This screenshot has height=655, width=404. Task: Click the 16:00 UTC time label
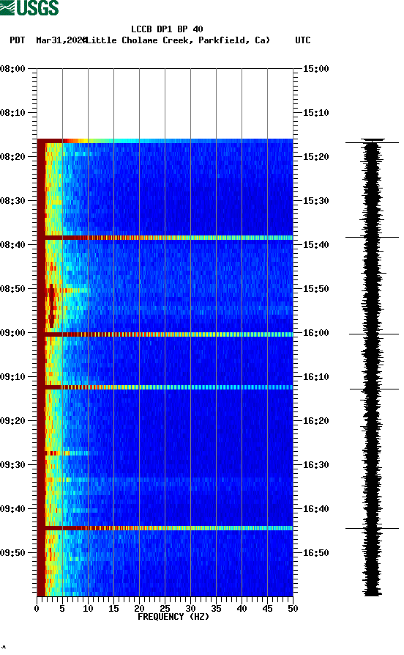[316, 333]
